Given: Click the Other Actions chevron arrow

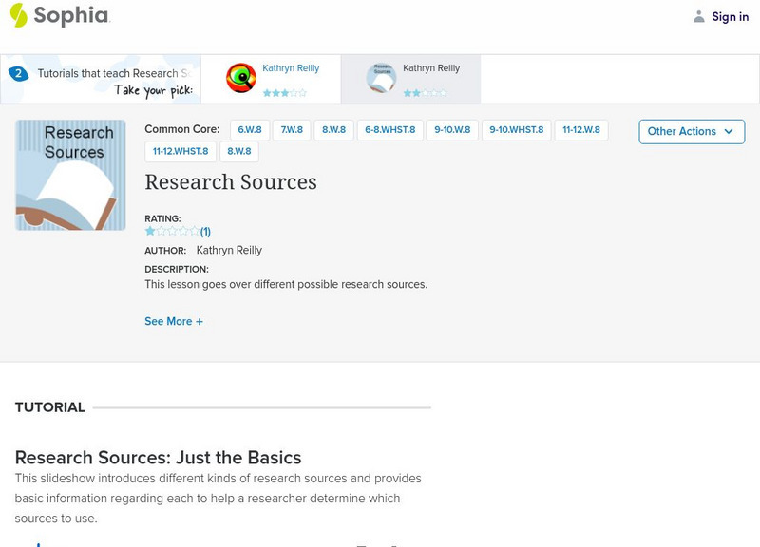Looking at the screenshot, I should click(x=729, y=131).
